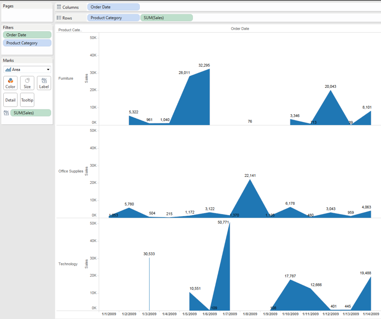
Task: Click the 50,771 peak label in Technology chart
Action: tap(223, 222)
